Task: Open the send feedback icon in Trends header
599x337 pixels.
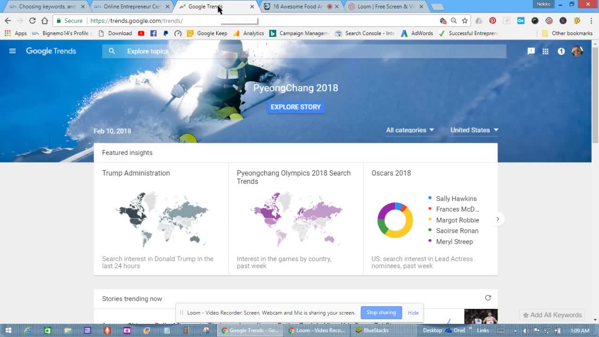Action: click(x=531, y=51)
